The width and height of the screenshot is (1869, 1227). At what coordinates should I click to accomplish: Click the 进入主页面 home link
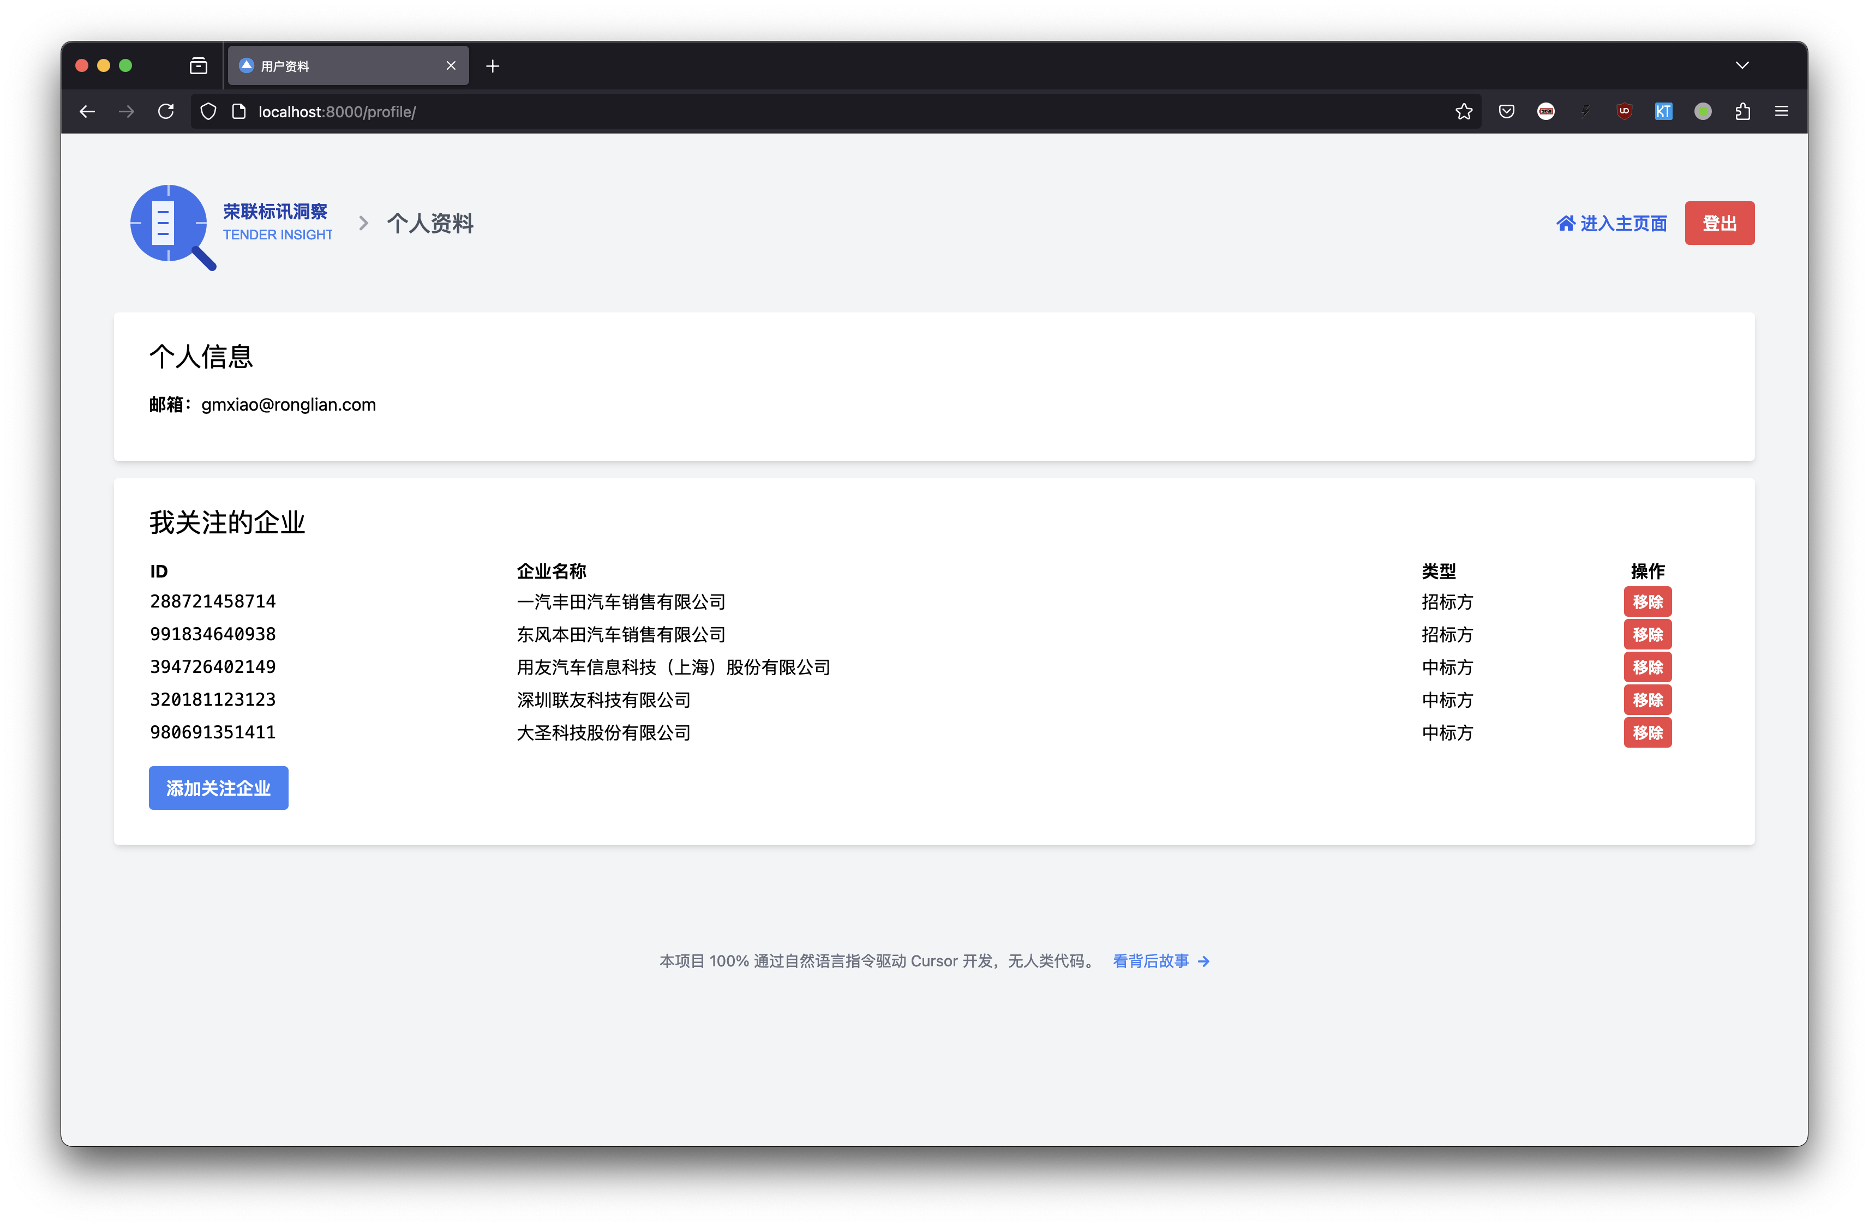1612,224
